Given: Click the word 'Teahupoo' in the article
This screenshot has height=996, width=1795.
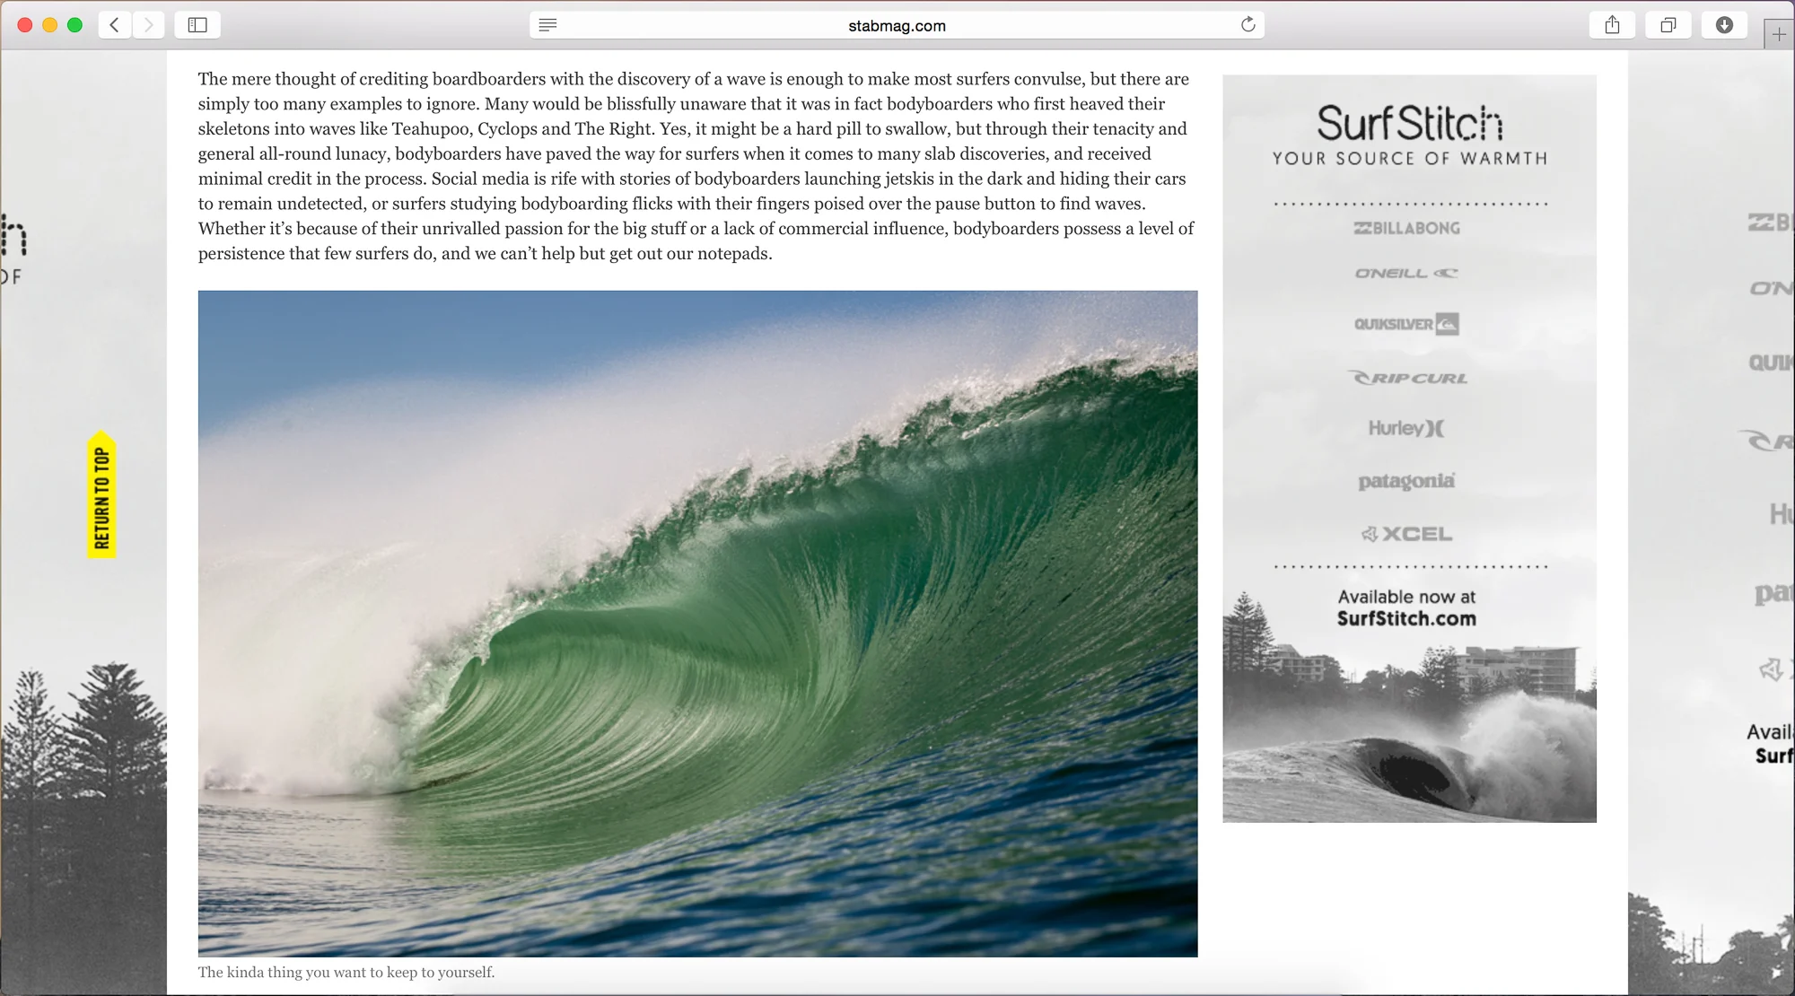Looking at the screenshot, I should (430, 128).
